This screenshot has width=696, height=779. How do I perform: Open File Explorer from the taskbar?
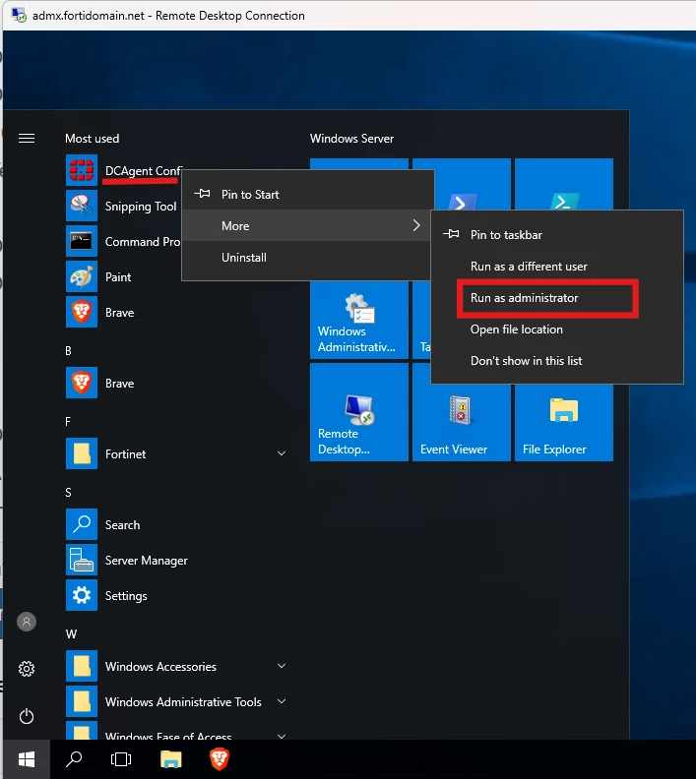171,759
